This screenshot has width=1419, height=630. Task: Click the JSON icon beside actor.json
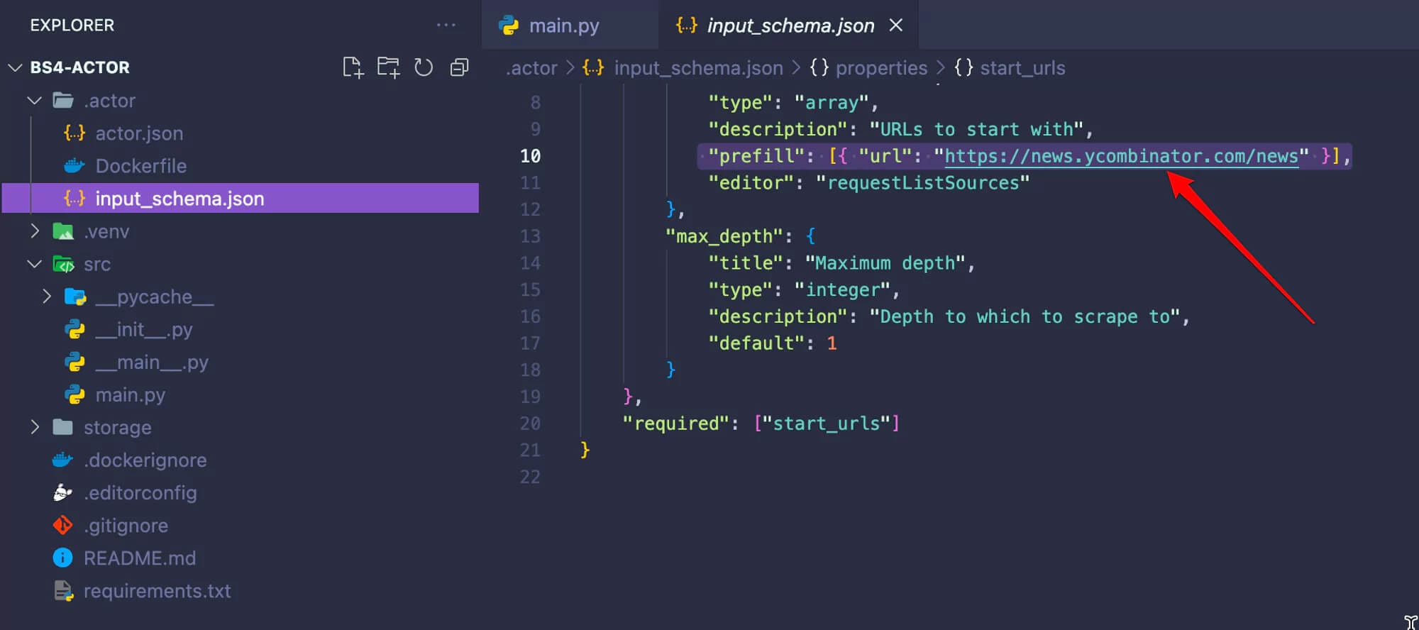(x=74, y=133)
